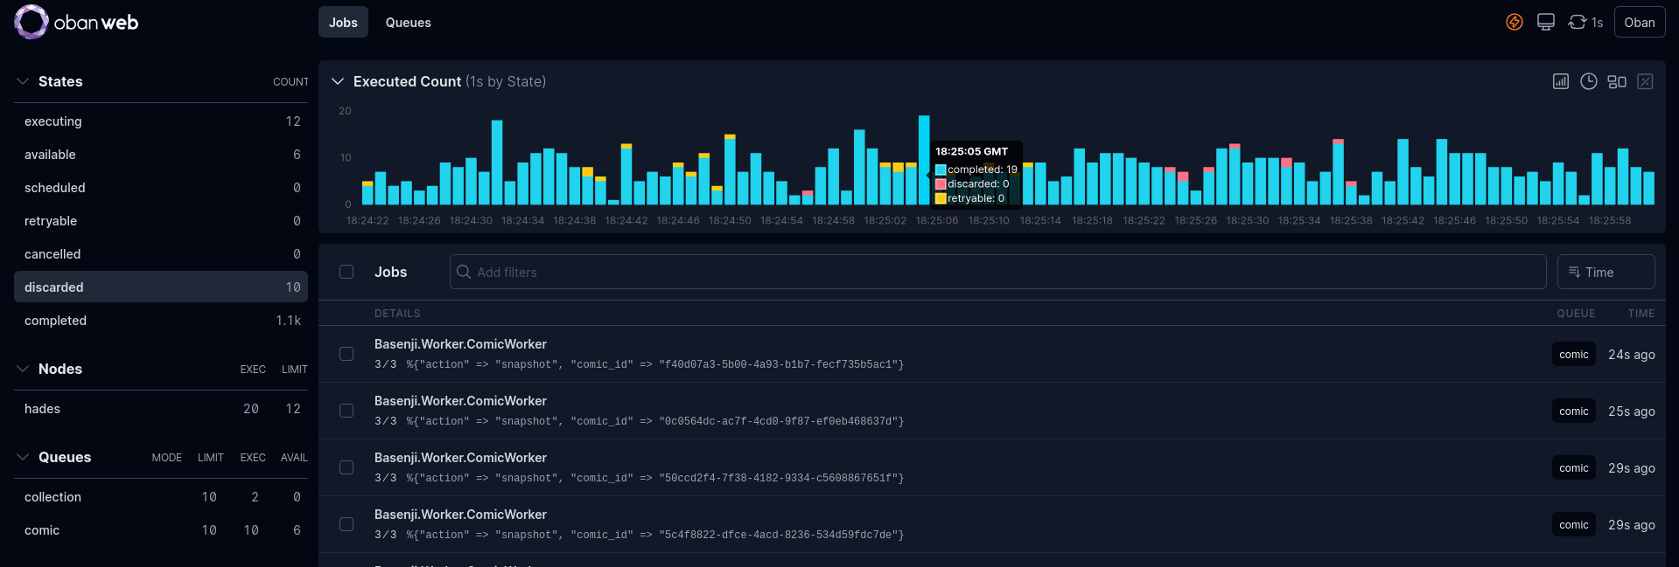Focus the Add filters search field
Screen dimensions: 1679x567
coord(997,272)
